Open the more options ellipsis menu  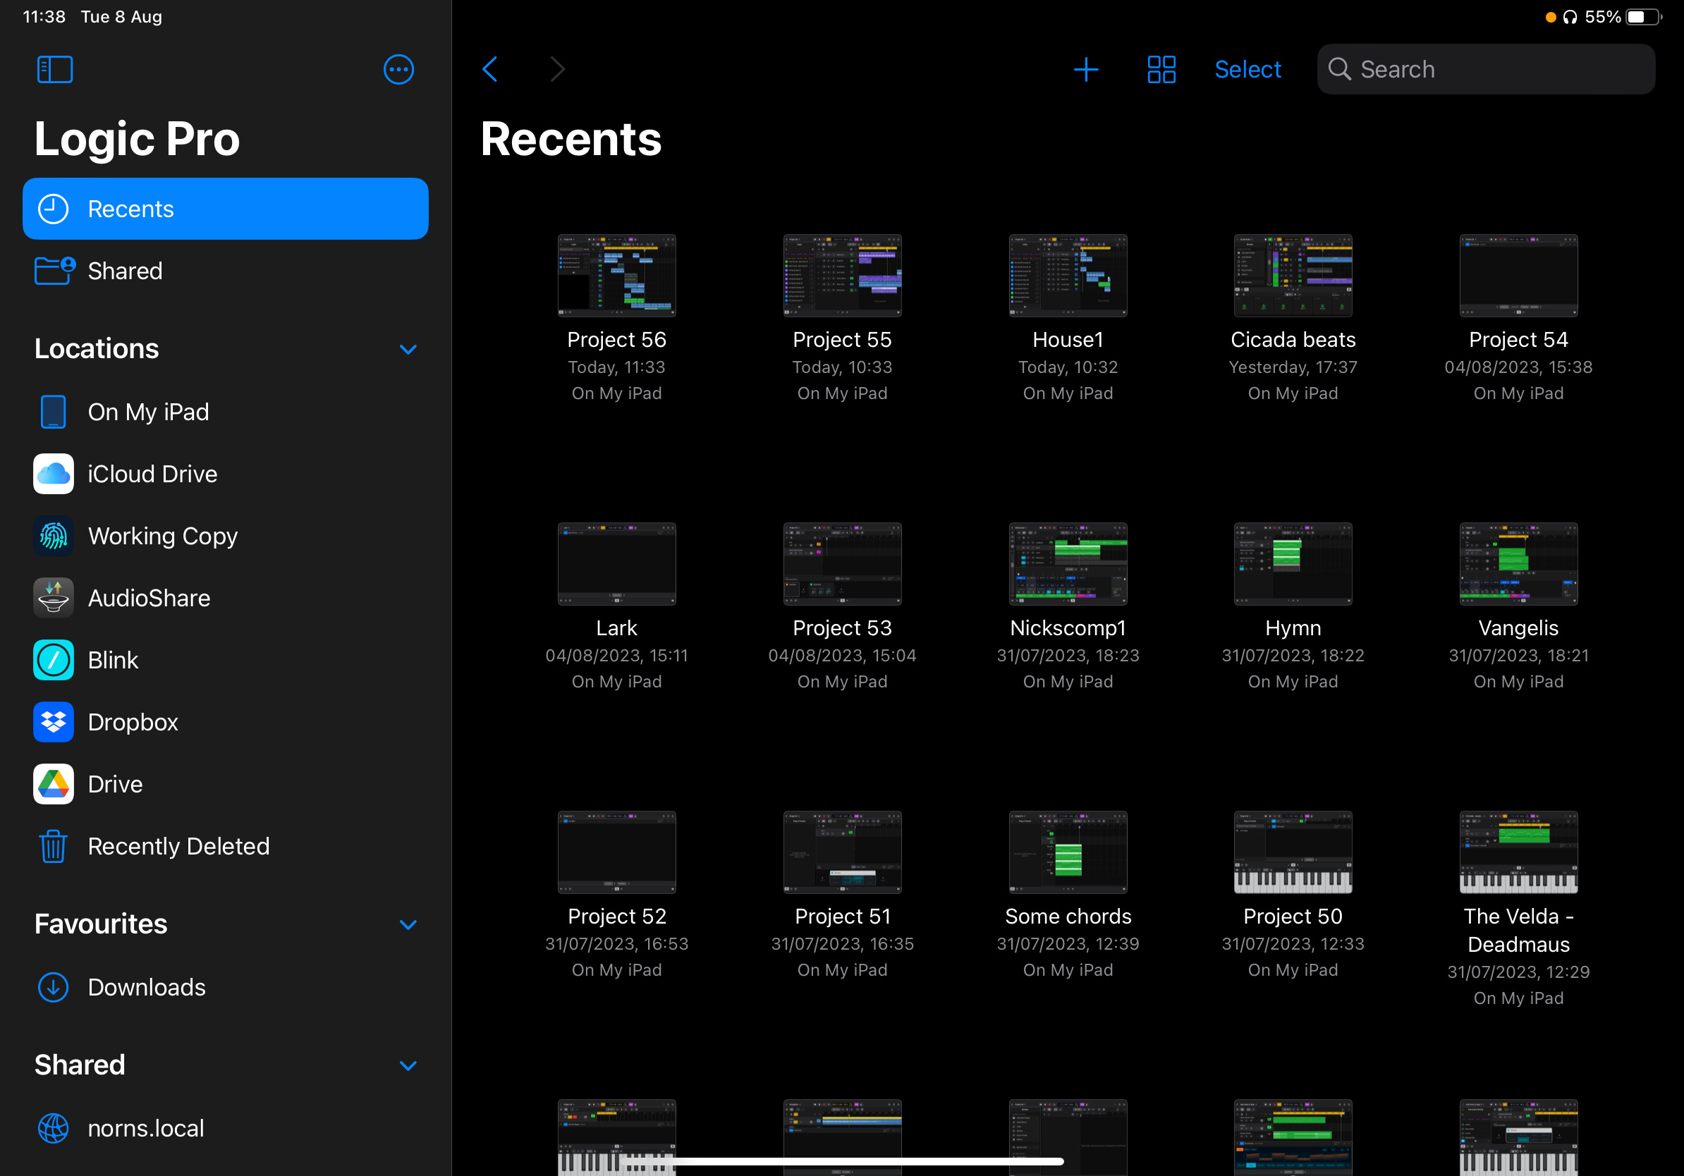click(x=398, y=70)
